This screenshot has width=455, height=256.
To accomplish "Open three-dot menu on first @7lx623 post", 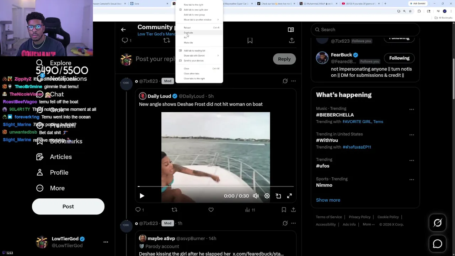I will pyautogui.click(x=293, y=81).
